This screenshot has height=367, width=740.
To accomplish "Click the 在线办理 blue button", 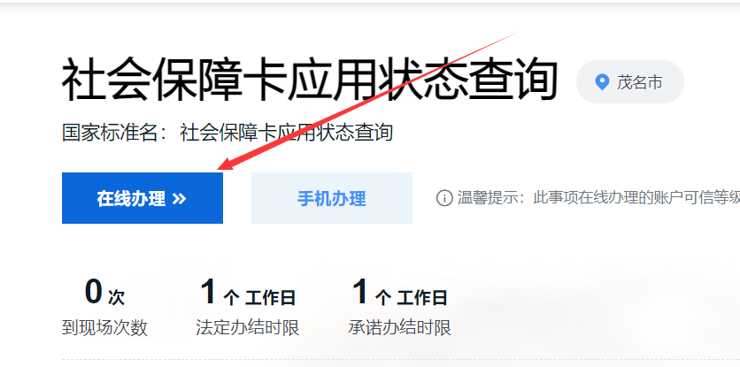I will (x=142, y=198).
